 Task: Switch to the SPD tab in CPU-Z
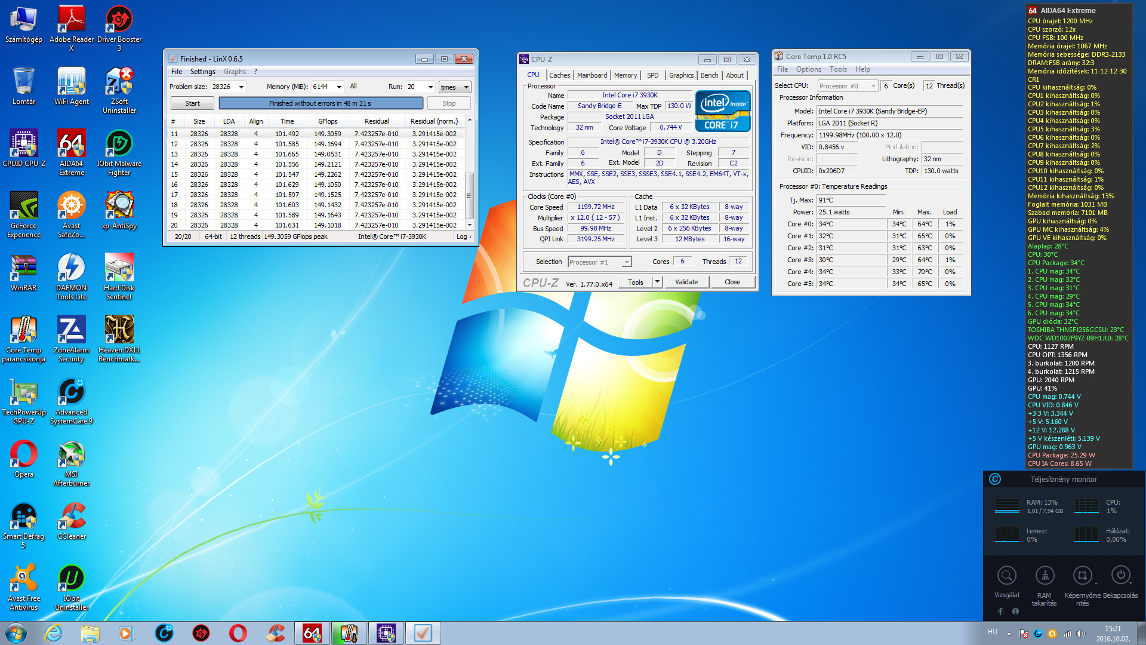[652, 75]
